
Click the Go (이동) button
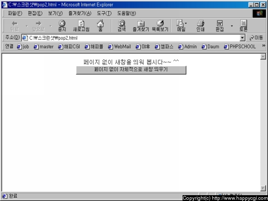point(256,38)
